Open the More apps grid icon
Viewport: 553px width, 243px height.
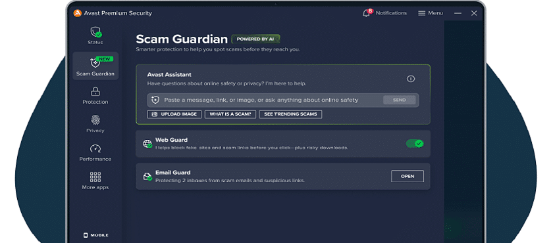[x=95, y=177]
